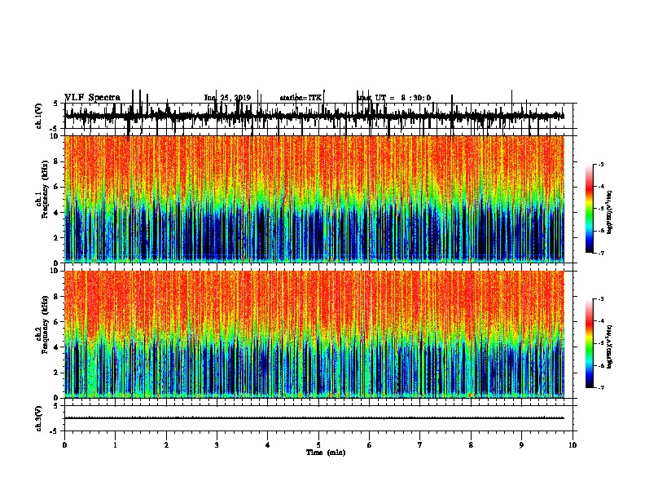Click the "-4" label on ch.2 colorbar
The width and height of the screenshot is (645, 499).
click(600, 321)
